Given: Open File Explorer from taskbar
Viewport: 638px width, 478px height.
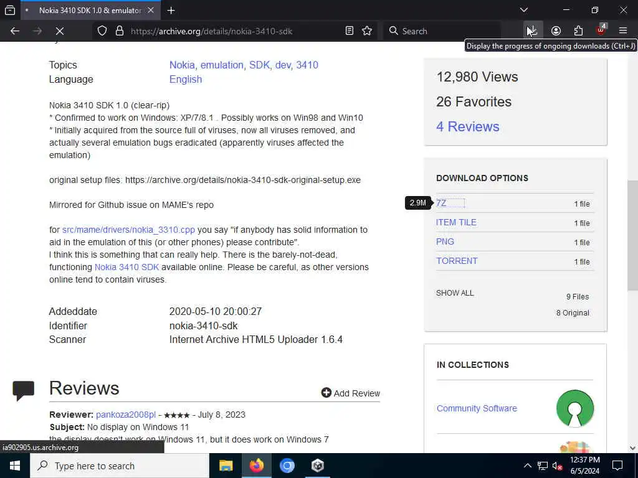Looking at the screenshot, I should point(226,466).
